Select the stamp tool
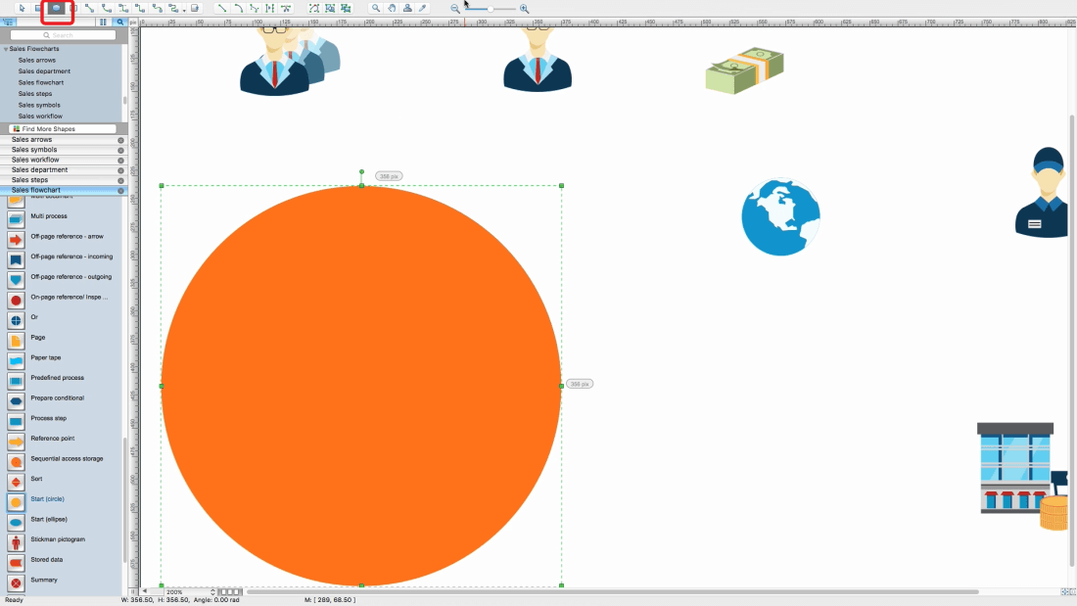This screenshot has width=1077, height=606. 407,8
